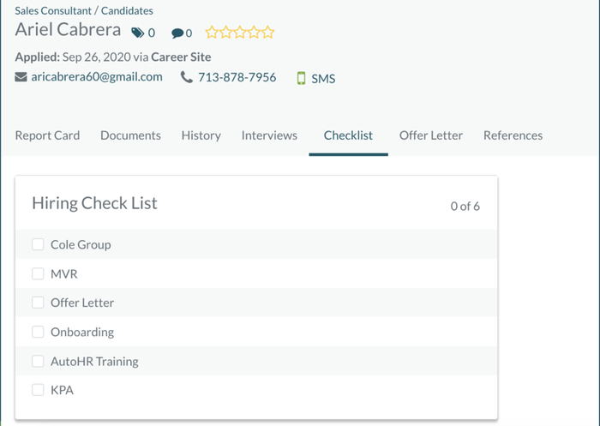
Task: Set rating to five stars
Action: [267, 33]
